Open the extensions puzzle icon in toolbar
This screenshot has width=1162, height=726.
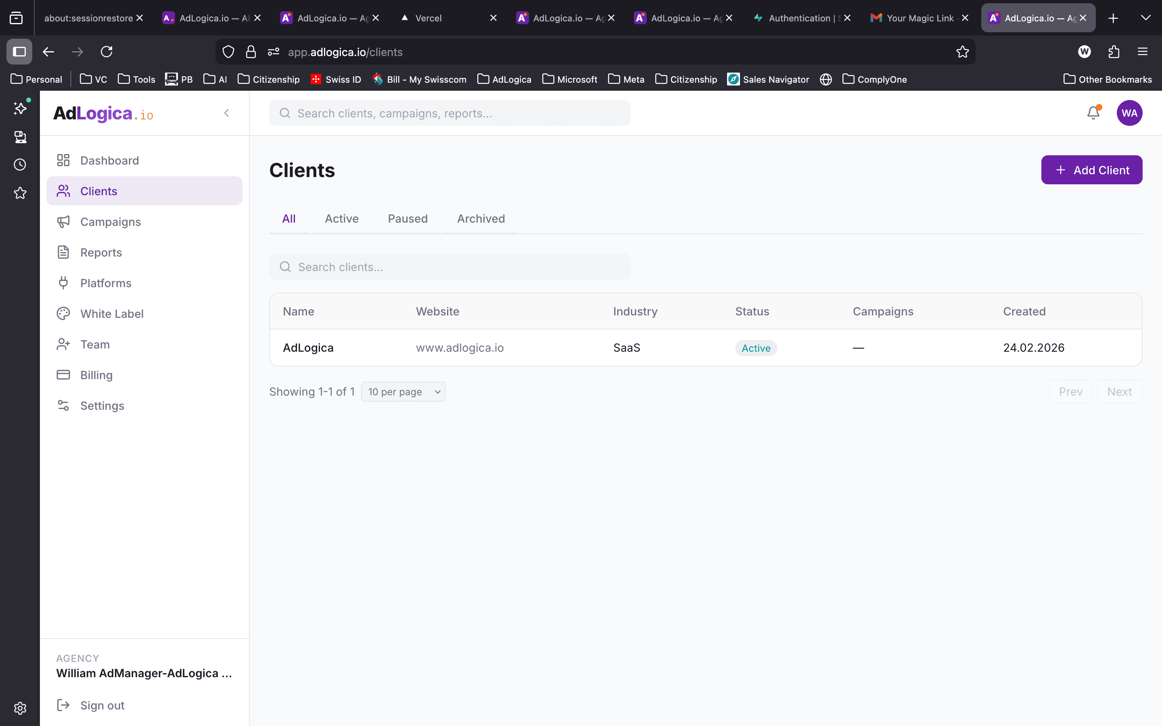pos(1114,52)
